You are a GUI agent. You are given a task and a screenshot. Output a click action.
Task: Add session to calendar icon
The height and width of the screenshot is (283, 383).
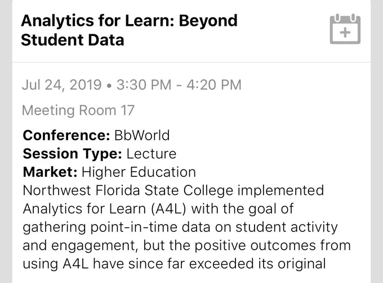[x=345, y=29]
